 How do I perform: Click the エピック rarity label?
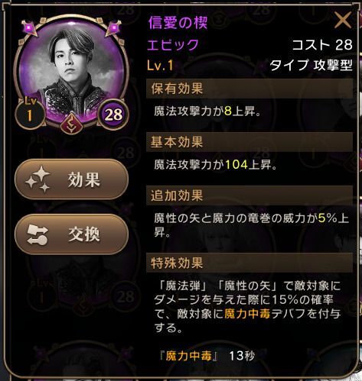tap(173, 45)
